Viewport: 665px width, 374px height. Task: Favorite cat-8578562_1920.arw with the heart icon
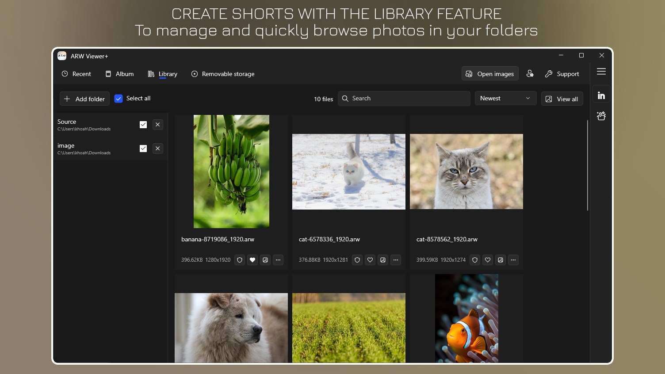coord(488,260)
